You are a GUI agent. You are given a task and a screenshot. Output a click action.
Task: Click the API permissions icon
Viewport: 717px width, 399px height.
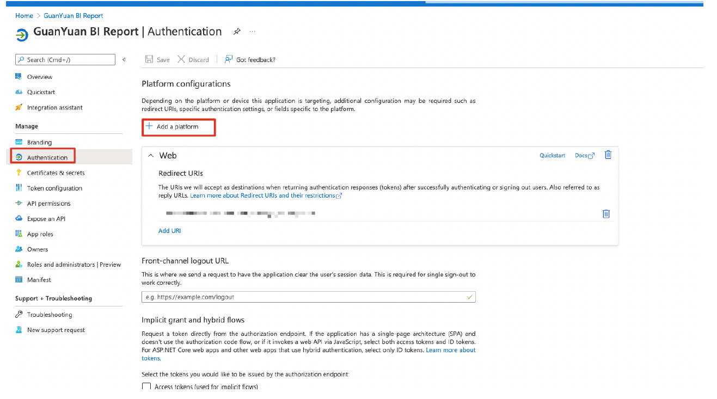click(19, 203)
